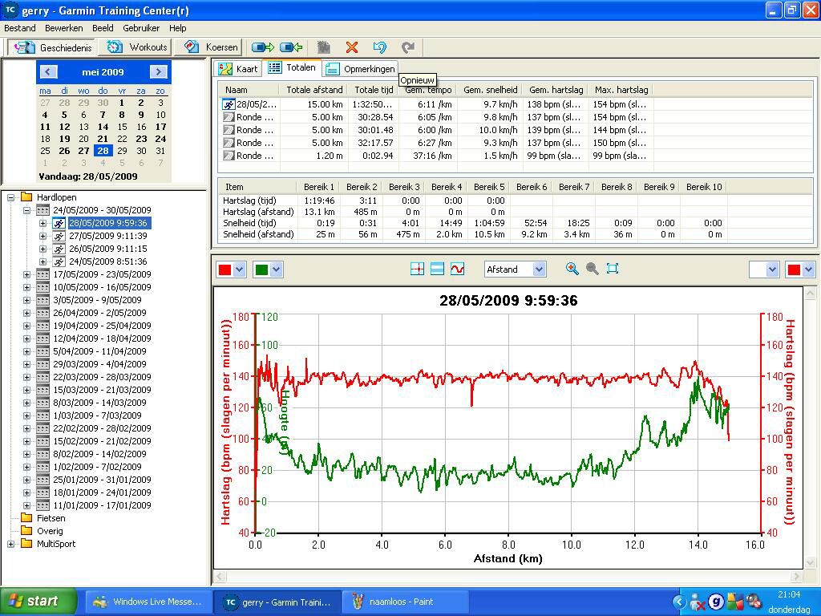Click the Paint icon in the taskbar
Image resolution: width=821 pixels, height=616 pixels.
pyautogui.click(x=358, y=602)
